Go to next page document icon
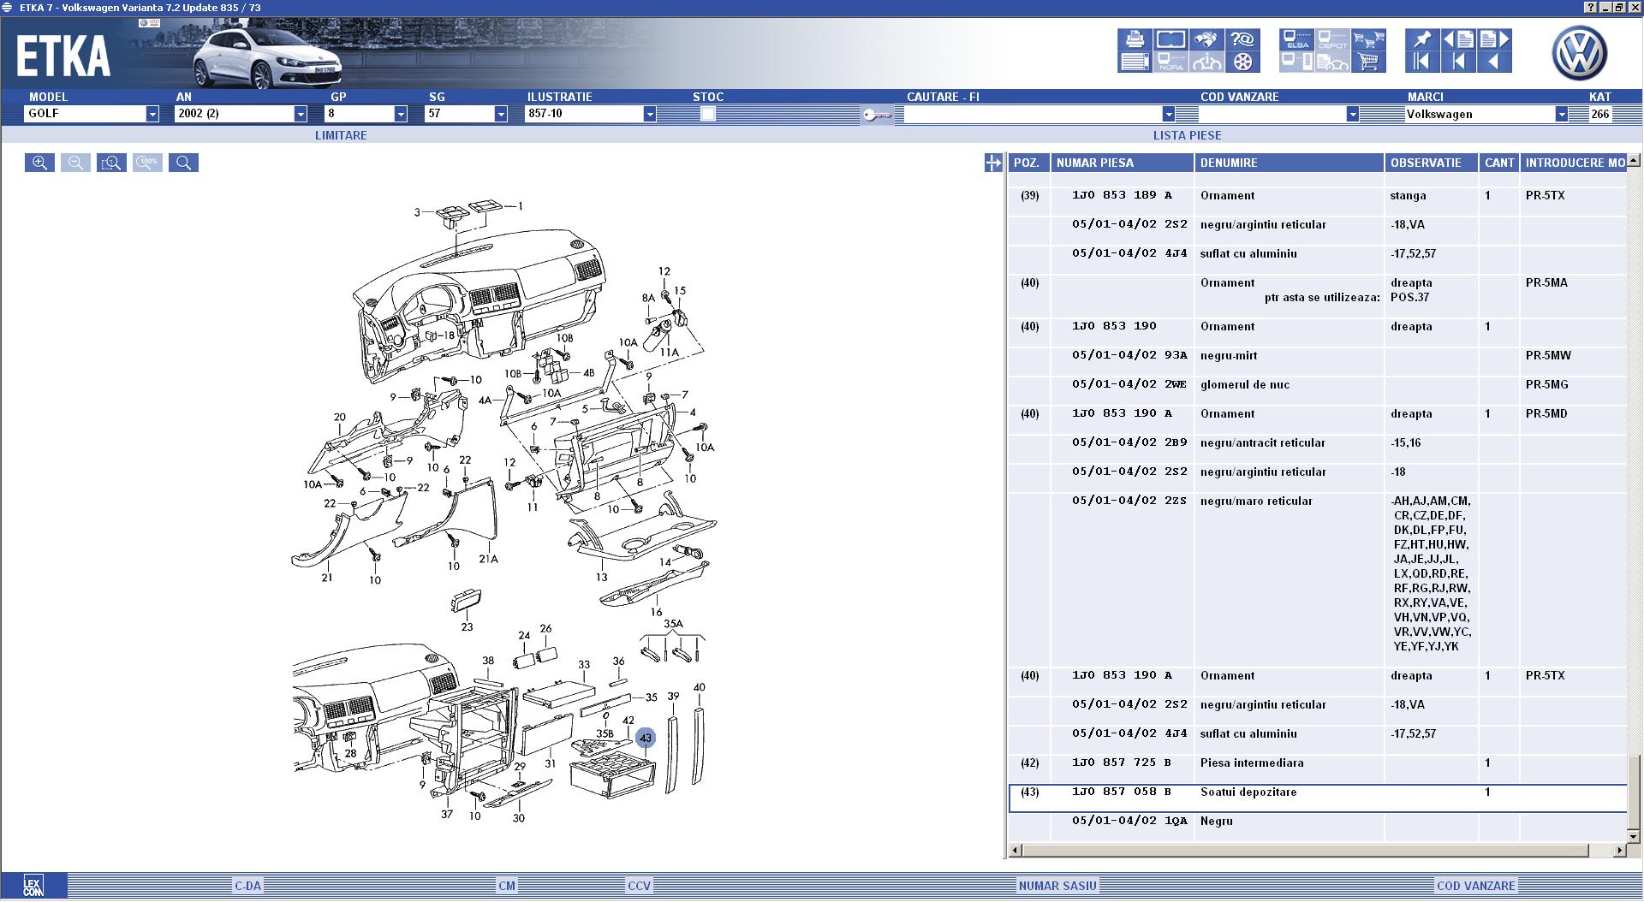Screen dimensions: 1644x902 coord(1494,39)
